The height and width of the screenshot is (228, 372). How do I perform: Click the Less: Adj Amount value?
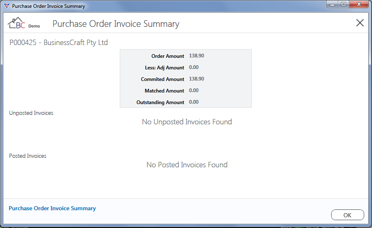(194, 67)
